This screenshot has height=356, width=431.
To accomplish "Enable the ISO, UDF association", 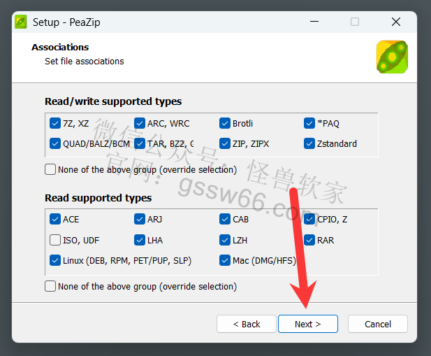I will click(55, 240).
